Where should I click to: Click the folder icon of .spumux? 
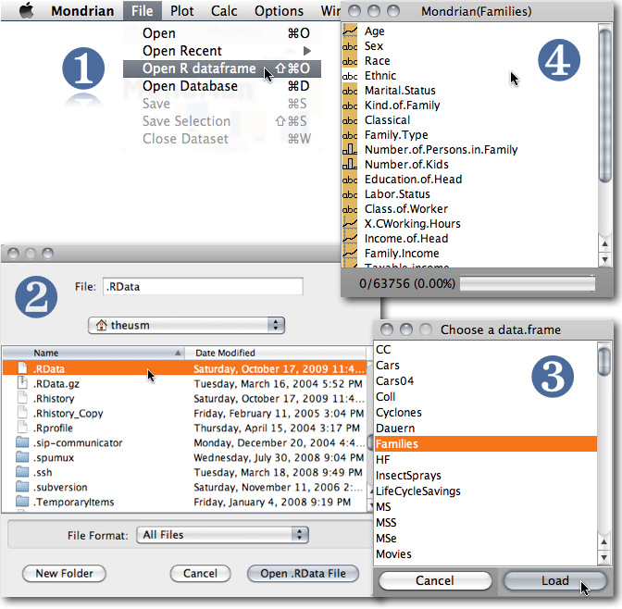click(x=22, y=457)
